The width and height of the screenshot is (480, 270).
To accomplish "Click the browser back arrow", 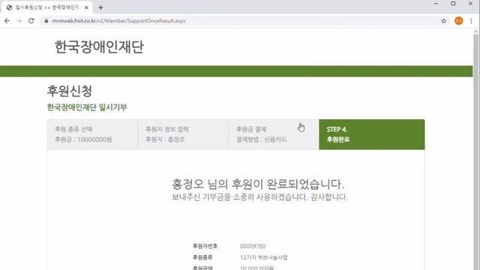I will (7, 21).
